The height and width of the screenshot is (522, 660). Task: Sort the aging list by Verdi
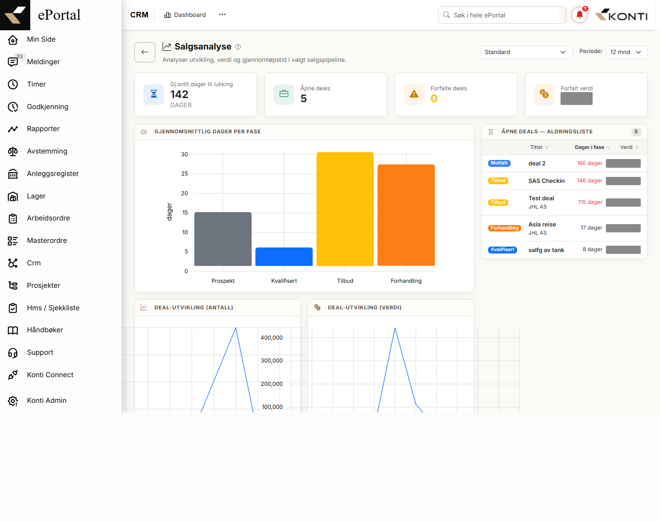629,147
